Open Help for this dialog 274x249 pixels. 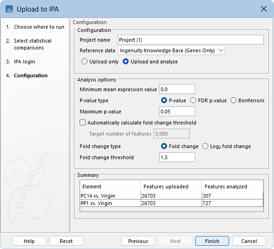click(x=29, y=241)
